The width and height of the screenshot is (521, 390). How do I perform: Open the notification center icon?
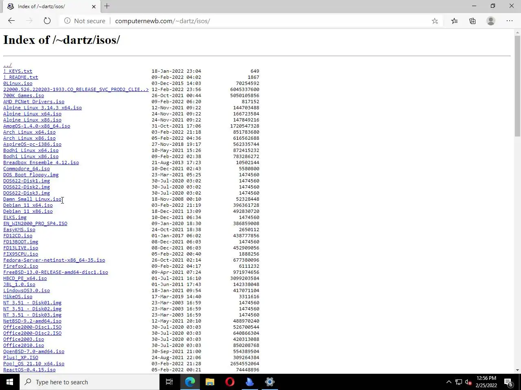[509, 382]
